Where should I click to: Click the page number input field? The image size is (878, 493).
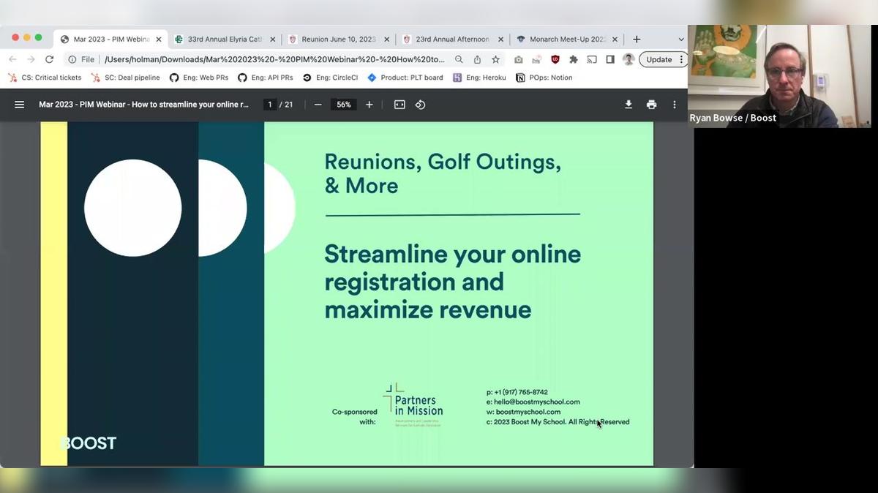(x=270, y=104)
